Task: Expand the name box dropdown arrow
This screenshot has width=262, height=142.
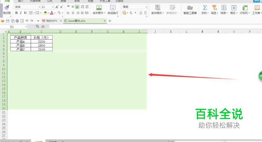Action: (26, 27)
